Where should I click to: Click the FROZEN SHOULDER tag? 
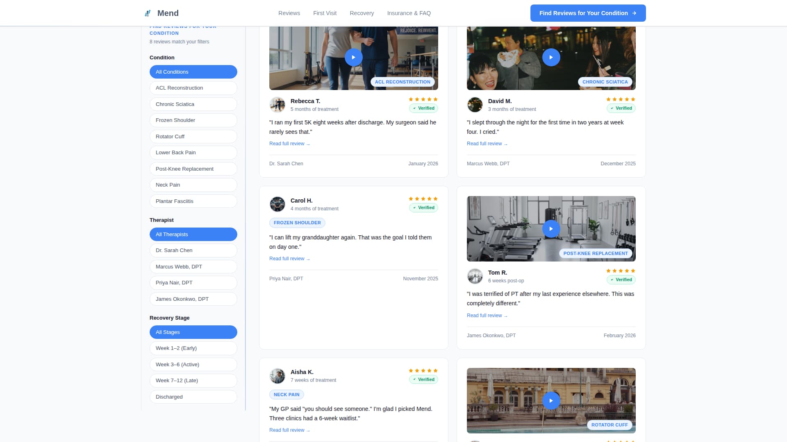pyautogui.click(x=297, y=223)
